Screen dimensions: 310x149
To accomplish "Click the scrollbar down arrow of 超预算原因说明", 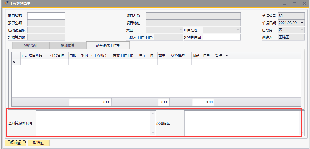I will pos(153,133).
